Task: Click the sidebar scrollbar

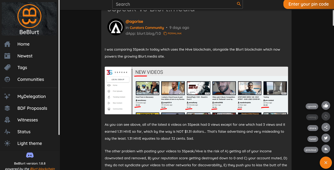Action: 59,67
